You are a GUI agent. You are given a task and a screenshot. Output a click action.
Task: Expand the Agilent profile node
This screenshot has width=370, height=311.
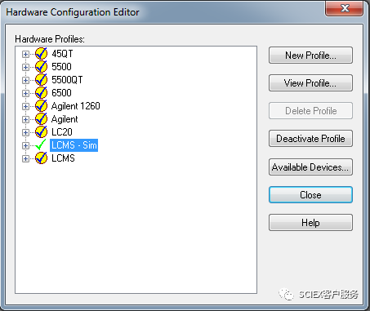pos(25,119)
